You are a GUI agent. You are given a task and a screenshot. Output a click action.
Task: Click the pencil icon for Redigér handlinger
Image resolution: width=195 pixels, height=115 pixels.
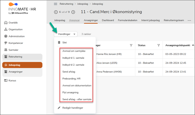pos(59,108)
